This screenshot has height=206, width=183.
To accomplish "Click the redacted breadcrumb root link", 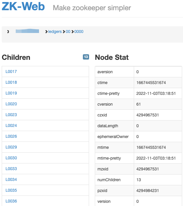I will coord(27,31).
